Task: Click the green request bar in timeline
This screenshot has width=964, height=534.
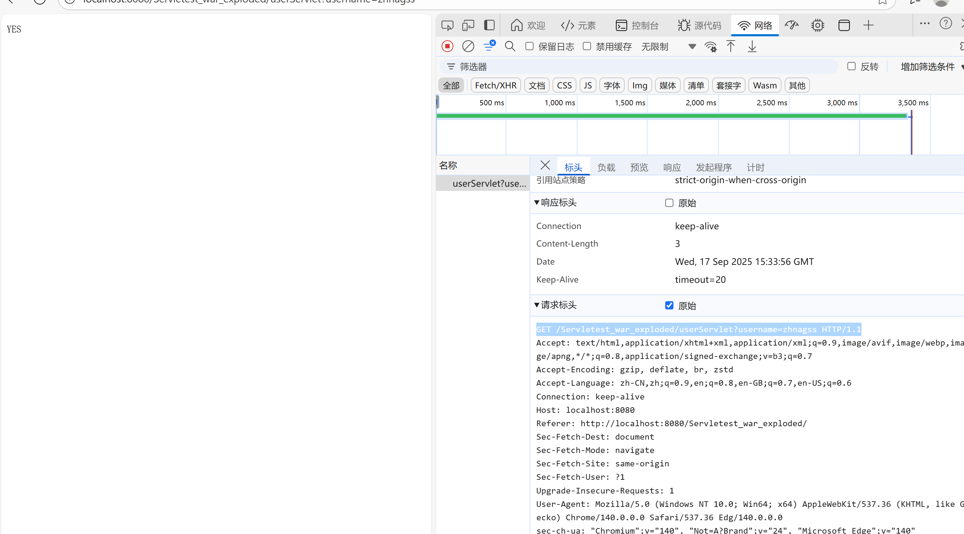Action: 672,116
